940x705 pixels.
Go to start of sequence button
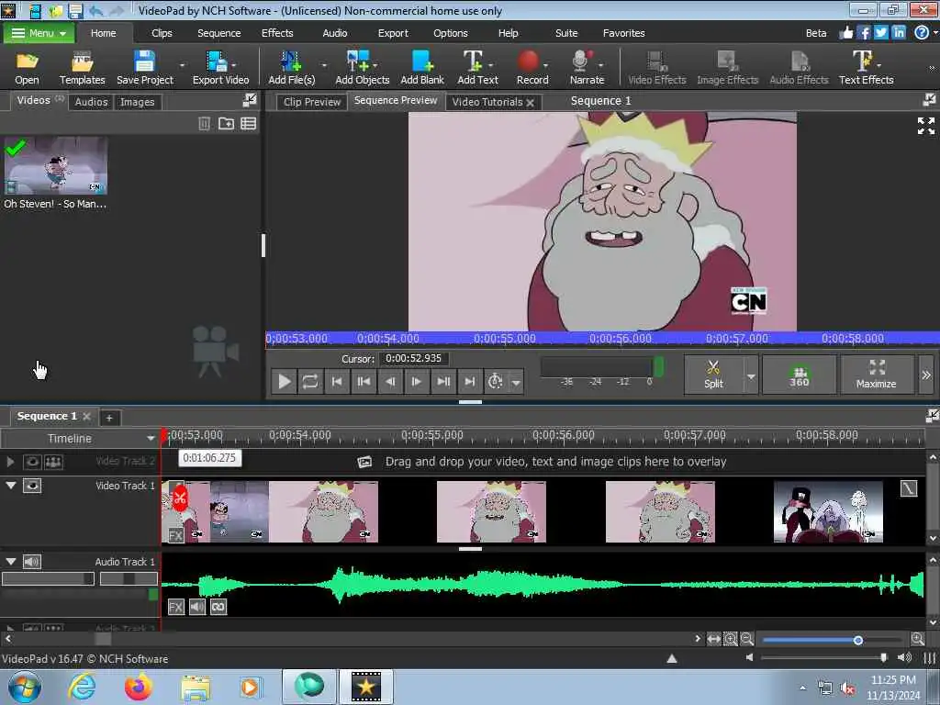click(x=337, y=381)
